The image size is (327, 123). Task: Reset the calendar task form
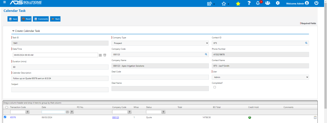(26, 19)
